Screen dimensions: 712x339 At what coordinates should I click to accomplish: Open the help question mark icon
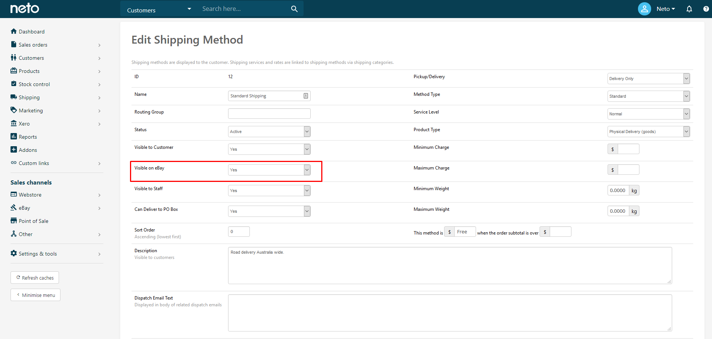click(706, 9)
